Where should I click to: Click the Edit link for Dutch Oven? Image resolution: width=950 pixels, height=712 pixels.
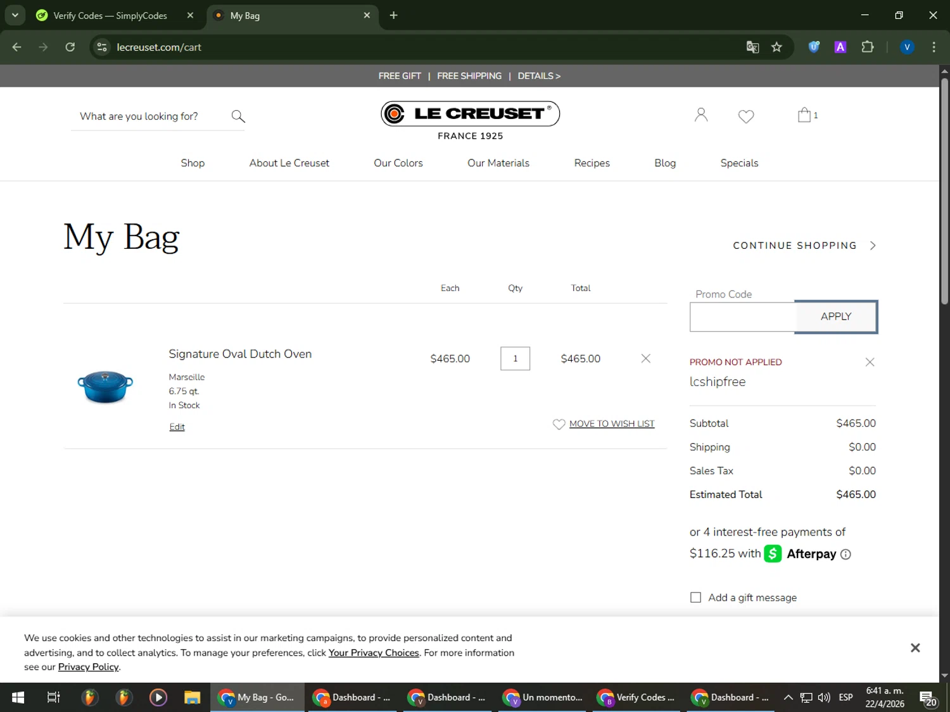(177, 427)
